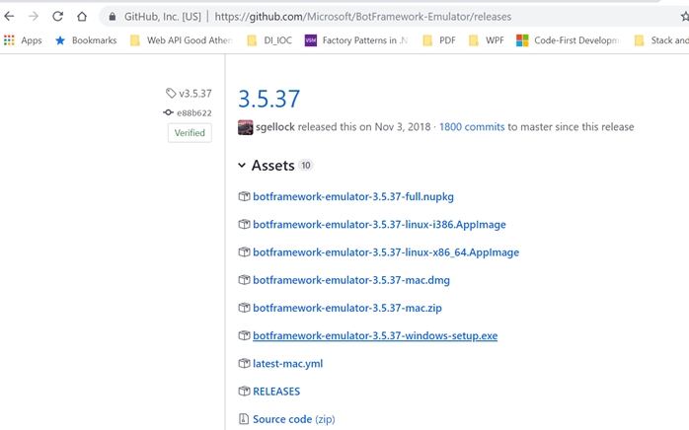The image size is (689, 430).
Task: Open the WPF bookmark folder
Action: 486,40
